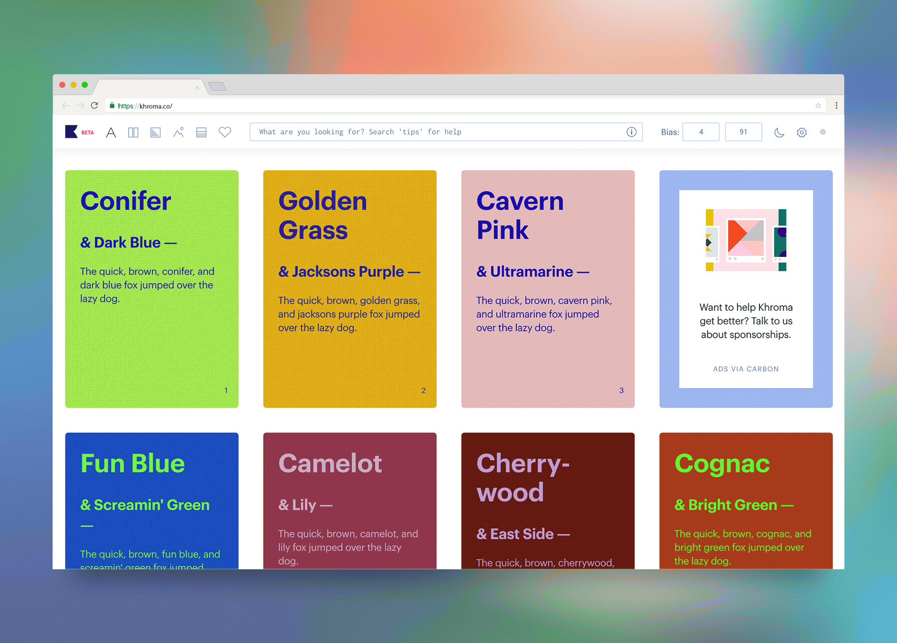Switch to the palette rows view

[x=201, y=132]
